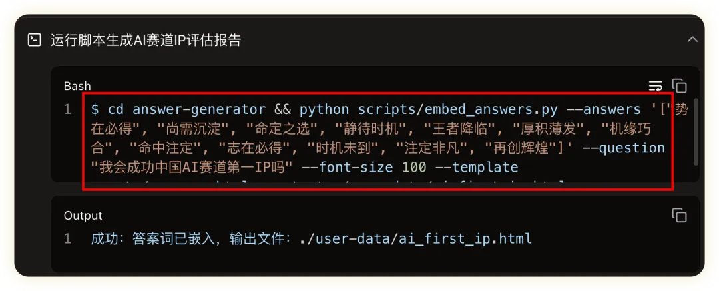Click the --question flag
The height and width of the screenshot is (291, 719).
pos(623,148)
